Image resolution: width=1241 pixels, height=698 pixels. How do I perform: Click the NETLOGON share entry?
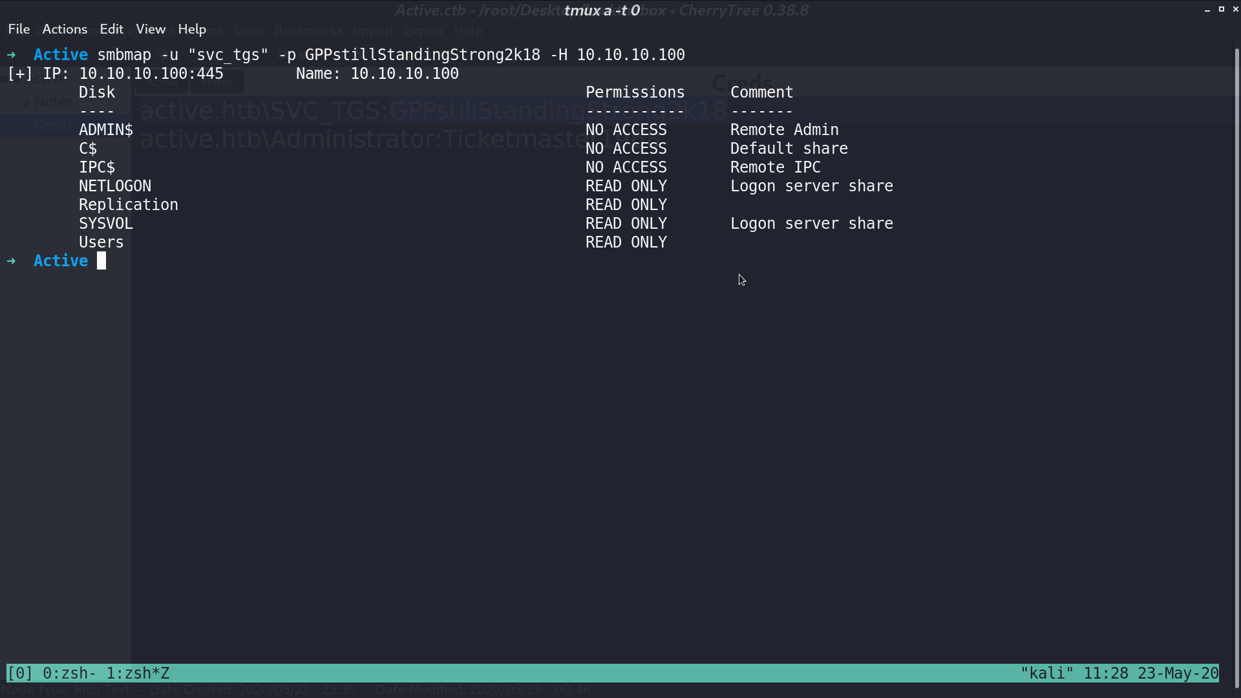click(115, 186)
